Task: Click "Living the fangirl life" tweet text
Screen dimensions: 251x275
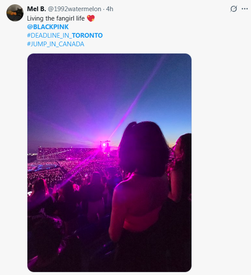Action: coord(56,18)
